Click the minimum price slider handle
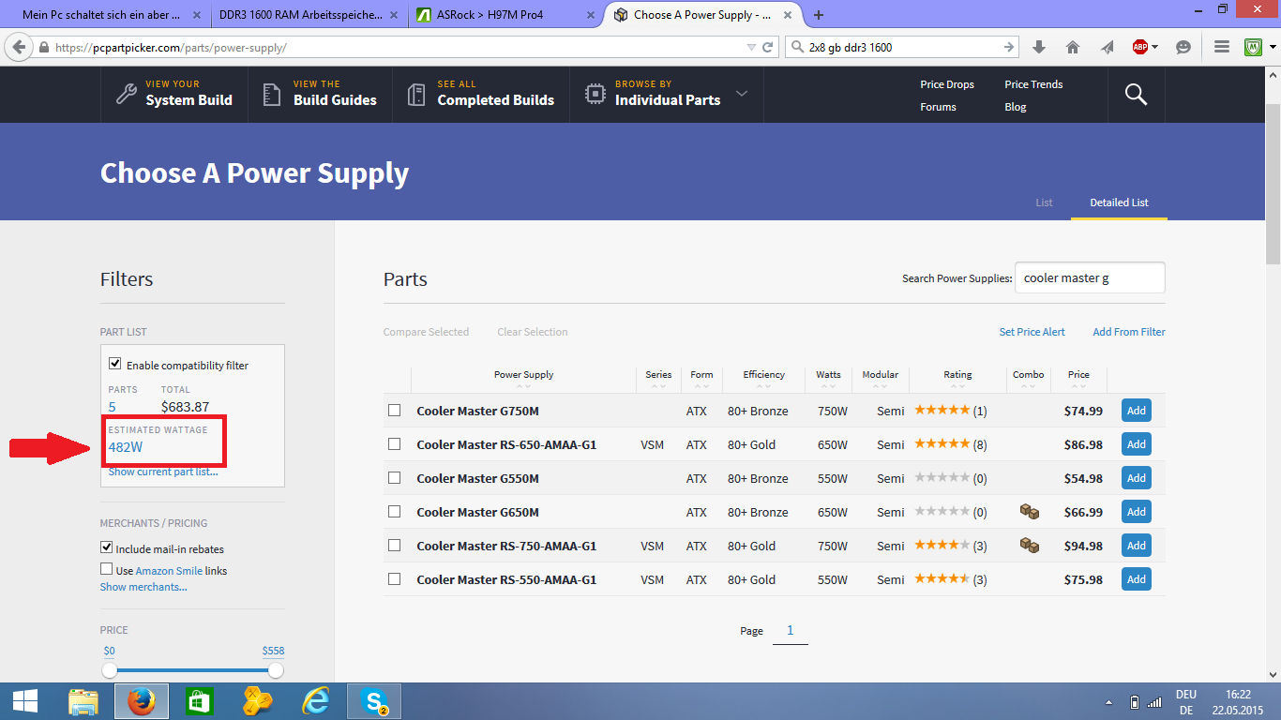Screen dimensions: 1281x720 click(x=110, y=670)
